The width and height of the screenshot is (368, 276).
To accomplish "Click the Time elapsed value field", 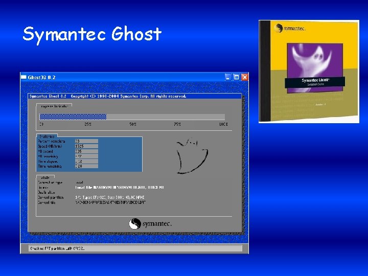I will pyautogui.click(x=86, y=161).
